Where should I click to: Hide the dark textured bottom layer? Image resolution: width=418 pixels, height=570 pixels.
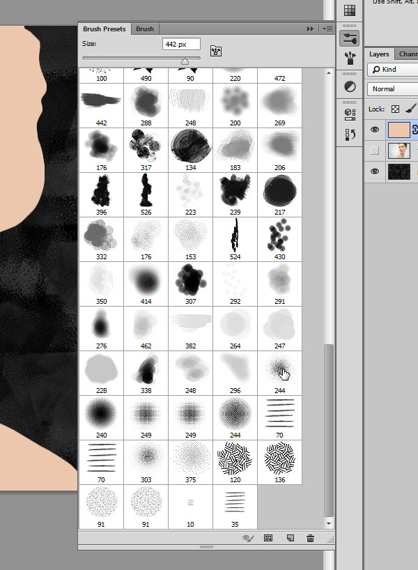pos(375,172)
